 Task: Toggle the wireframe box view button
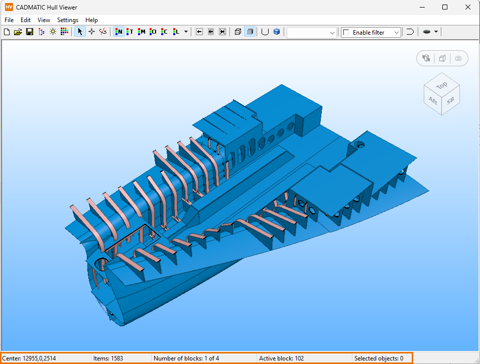[x=238, y=32]
